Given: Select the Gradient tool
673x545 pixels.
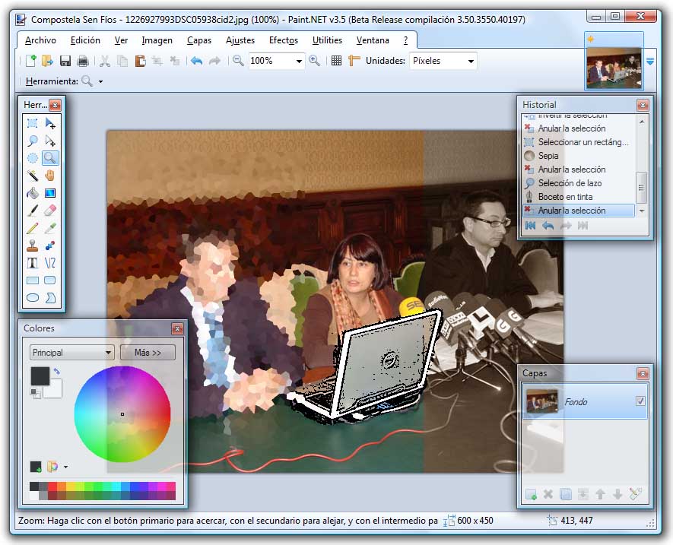Looking at the screenshot, I should point(50,193).
